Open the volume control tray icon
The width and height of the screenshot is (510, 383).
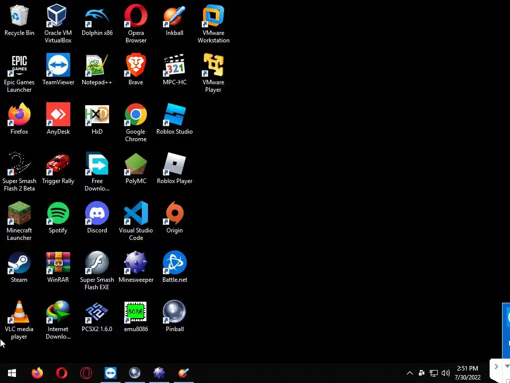446,373
